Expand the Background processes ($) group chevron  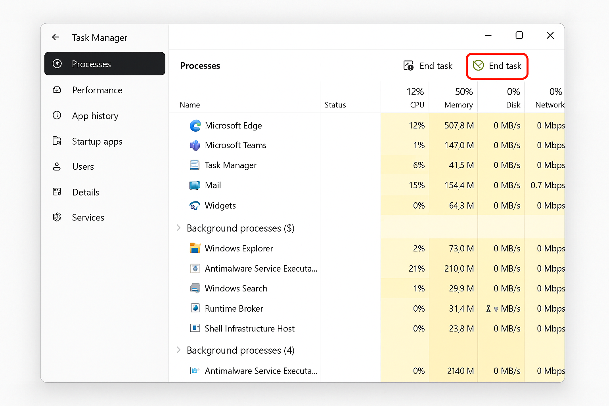[178, 228]
